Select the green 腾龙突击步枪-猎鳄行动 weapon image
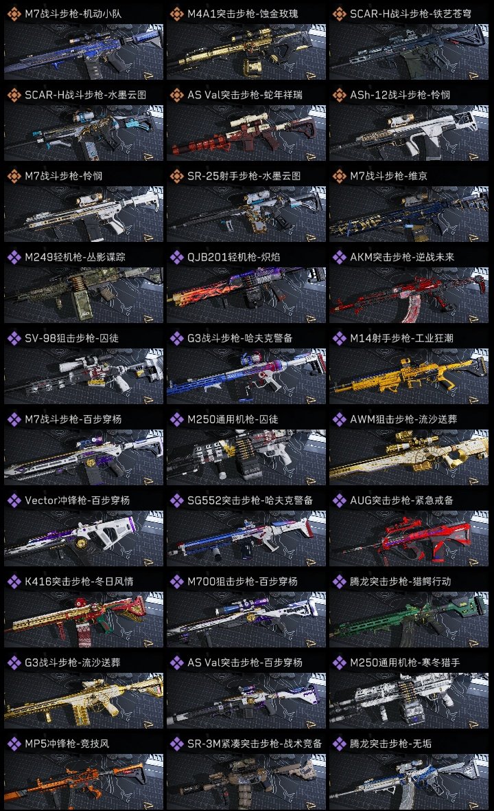494x811 pixels. click(x=409, y=620)
